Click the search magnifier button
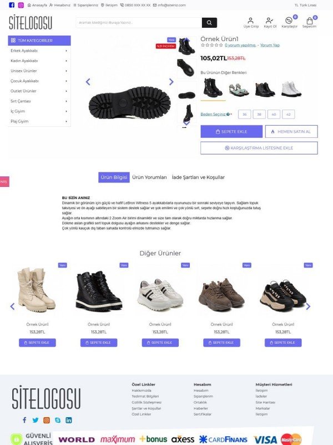Viewport: 333px width, 445px height. [x=209, y=23]
